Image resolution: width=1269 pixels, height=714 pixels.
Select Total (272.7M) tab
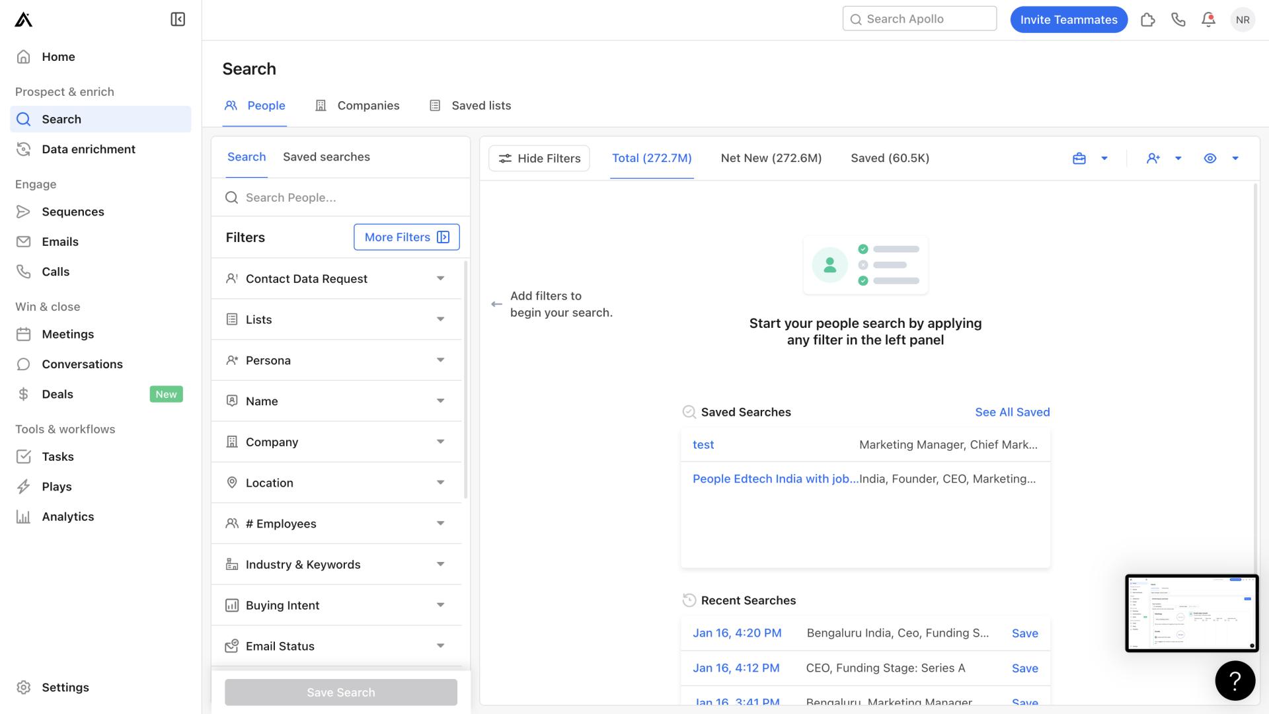[652, 159]
